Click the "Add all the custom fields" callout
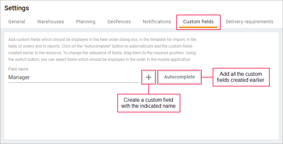283x144 pixels. coord(241,77)
